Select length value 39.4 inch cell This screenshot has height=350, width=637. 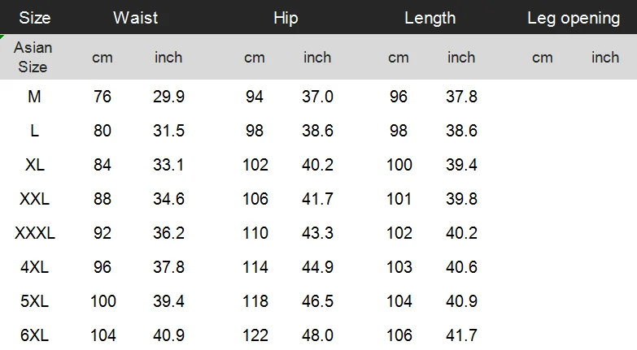pyautogui.click(x=461, y=165)
